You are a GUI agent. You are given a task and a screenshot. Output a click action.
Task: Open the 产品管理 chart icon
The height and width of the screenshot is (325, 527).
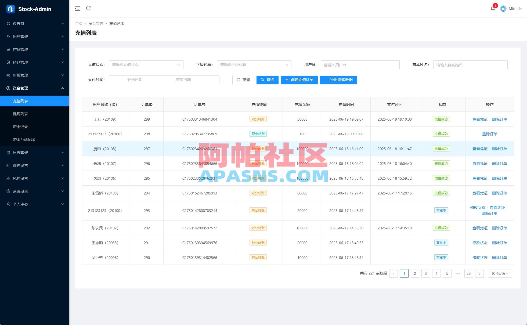pyautogui.click(x=8, y=49)
